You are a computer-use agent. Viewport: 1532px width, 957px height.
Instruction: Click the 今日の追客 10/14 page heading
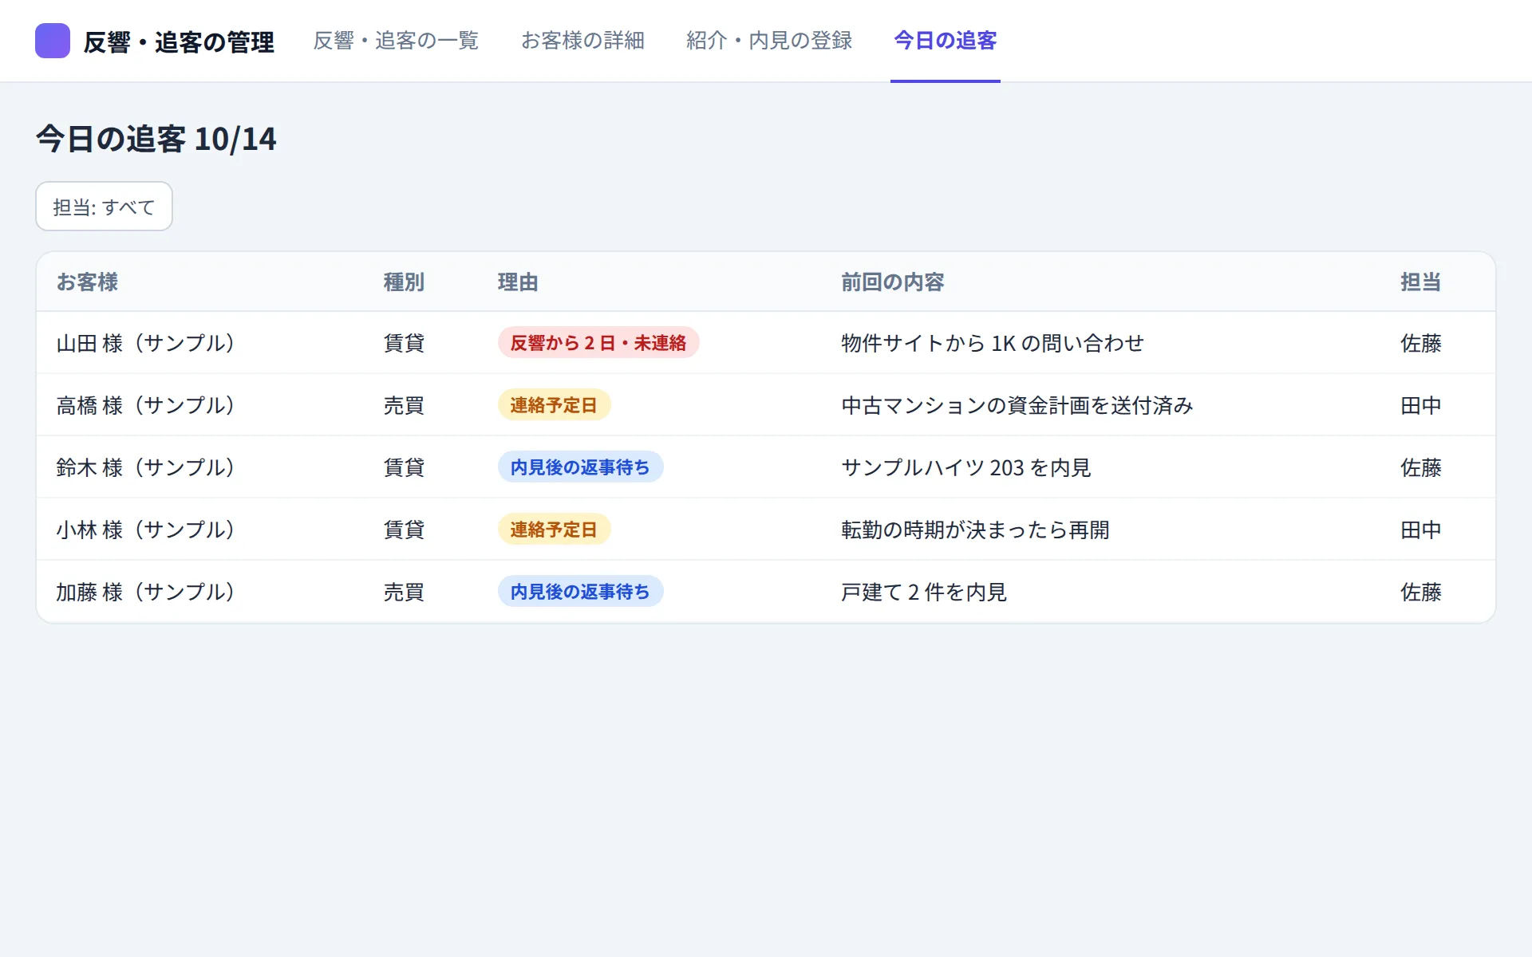(156, 139)
